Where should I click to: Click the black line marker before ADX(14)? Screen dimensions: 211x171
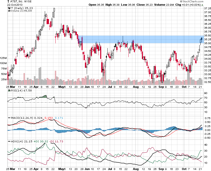9,141
